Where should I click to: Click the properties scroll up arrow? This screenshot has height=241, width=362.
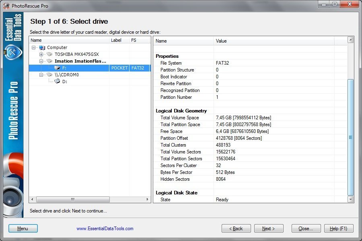[351, 40]
